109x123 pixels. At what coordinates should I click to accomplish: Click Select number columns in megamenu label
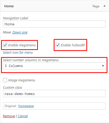pos(31,60)
